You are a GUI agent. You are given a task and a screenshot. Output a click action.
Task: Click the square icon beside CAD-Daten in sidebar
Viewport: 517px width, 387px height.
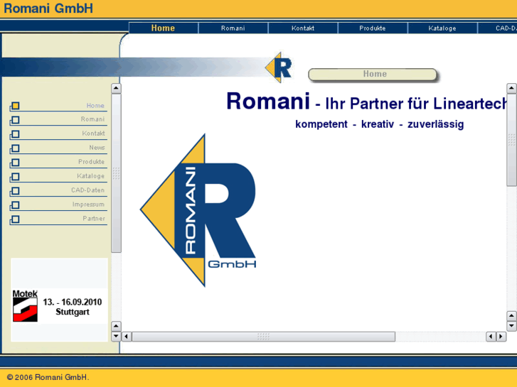coord(15,191)
